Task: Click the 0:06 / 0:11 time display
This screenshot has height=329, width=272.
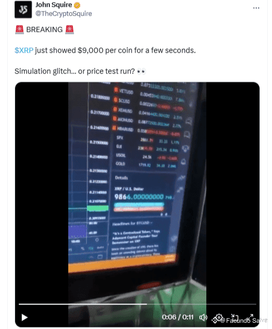Action: [x=177, y=317]
